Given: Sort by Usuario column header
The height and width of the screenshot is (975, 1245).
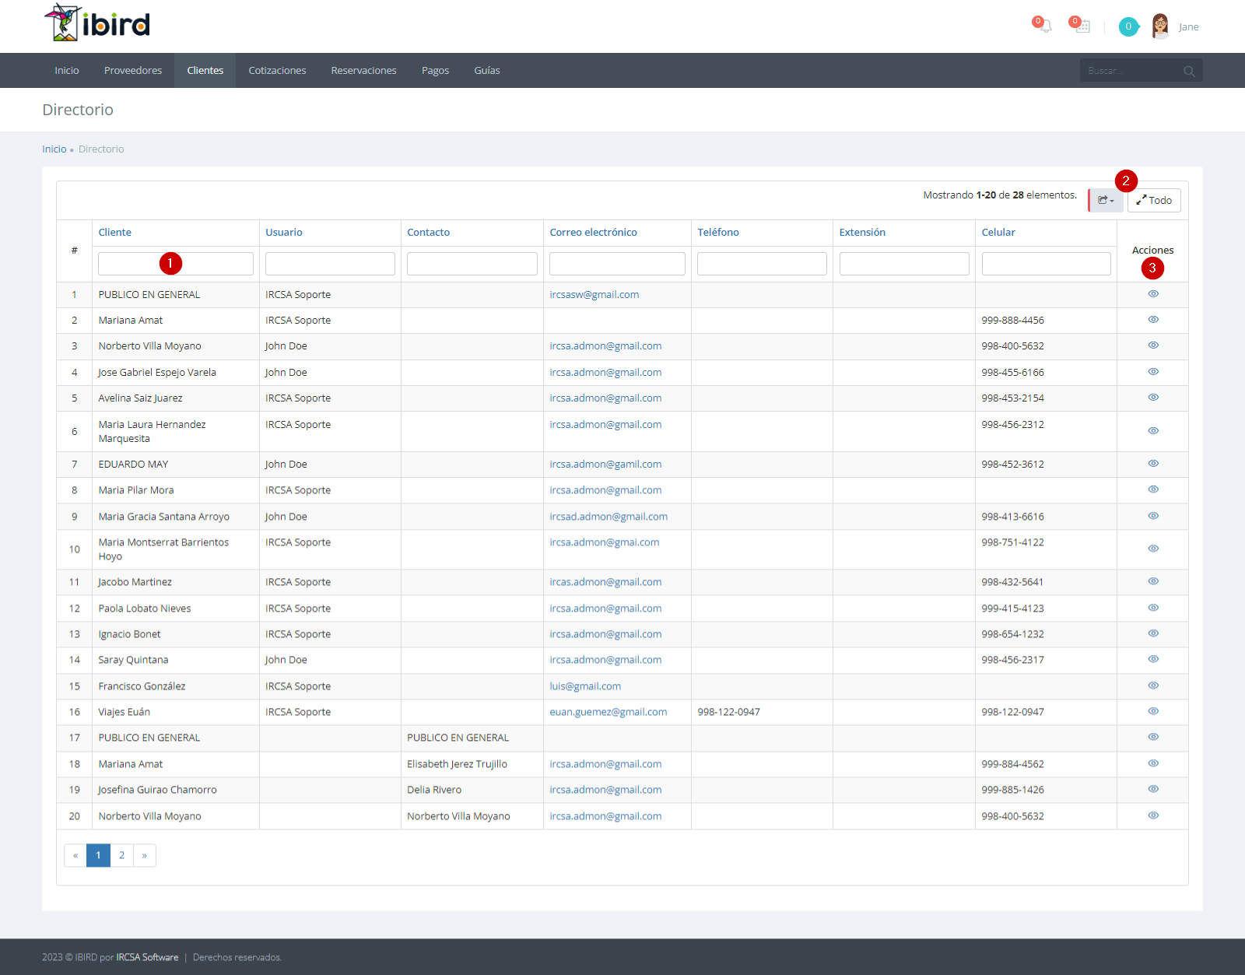Looking at the screenshot, I should pyautogui.click(x=284, y=233).
